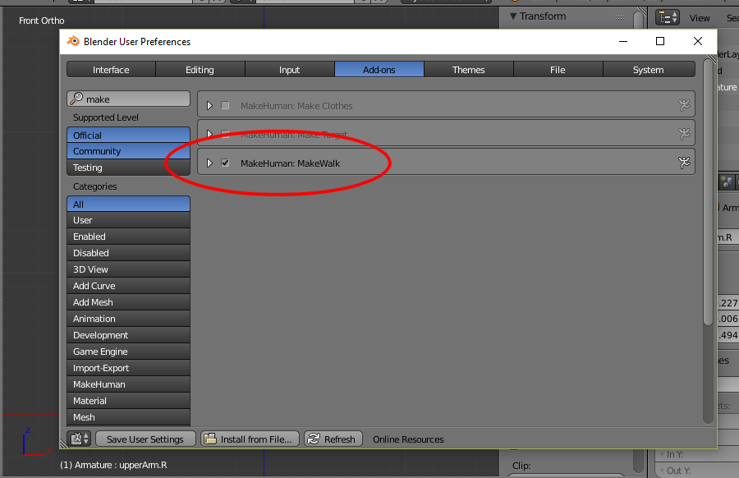The height and width of the screenshot is (478, 739).
Task: Close the Blender User Preferences window
Action: point(698,42)
